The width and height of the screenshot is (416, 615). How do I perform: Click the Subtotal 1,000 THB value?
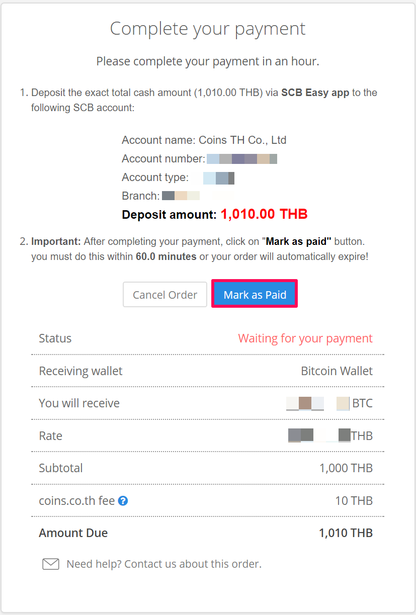pos(346,468)
